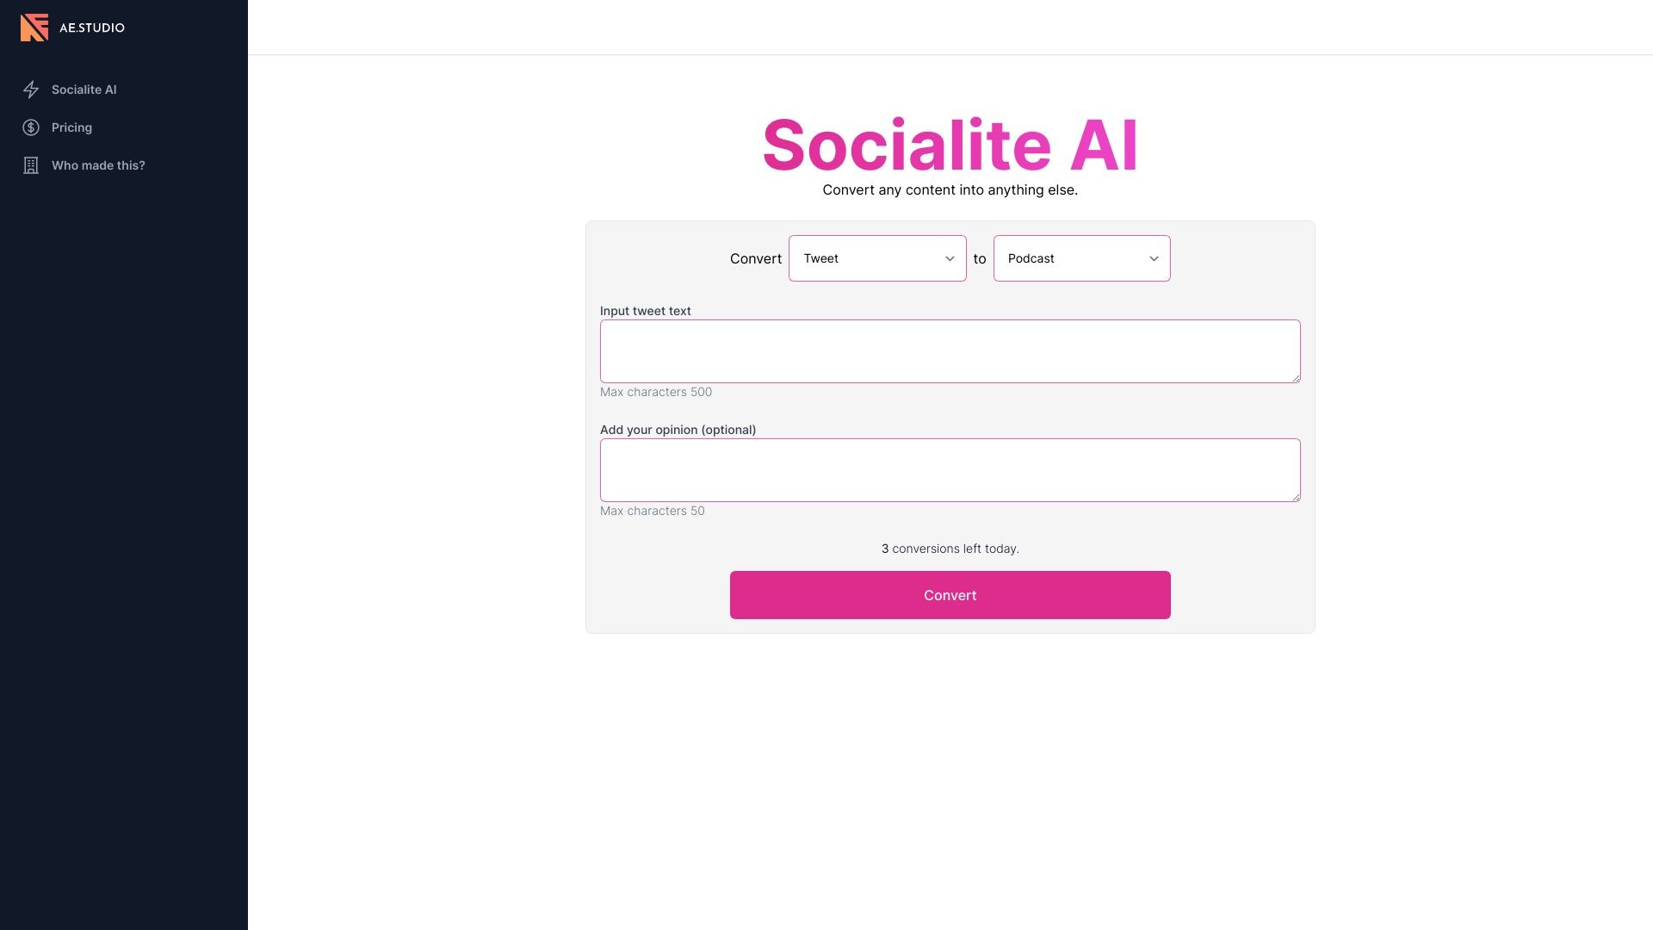This screenshot has height=930, width=1653.
Task: Select Socialite AI in the sidebar
Action: [x=84, y=90]
